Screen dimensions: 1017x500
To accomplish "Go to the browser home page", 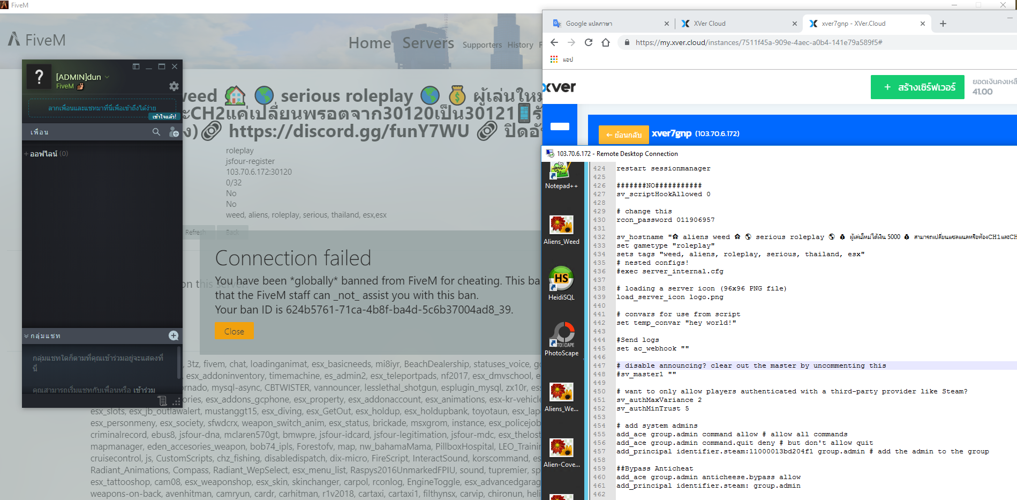I will click(x=606, y=42).
